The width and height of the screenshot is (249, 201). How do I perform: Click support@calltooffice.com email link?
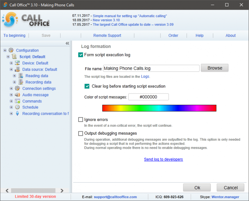click(x=115, y=197)
